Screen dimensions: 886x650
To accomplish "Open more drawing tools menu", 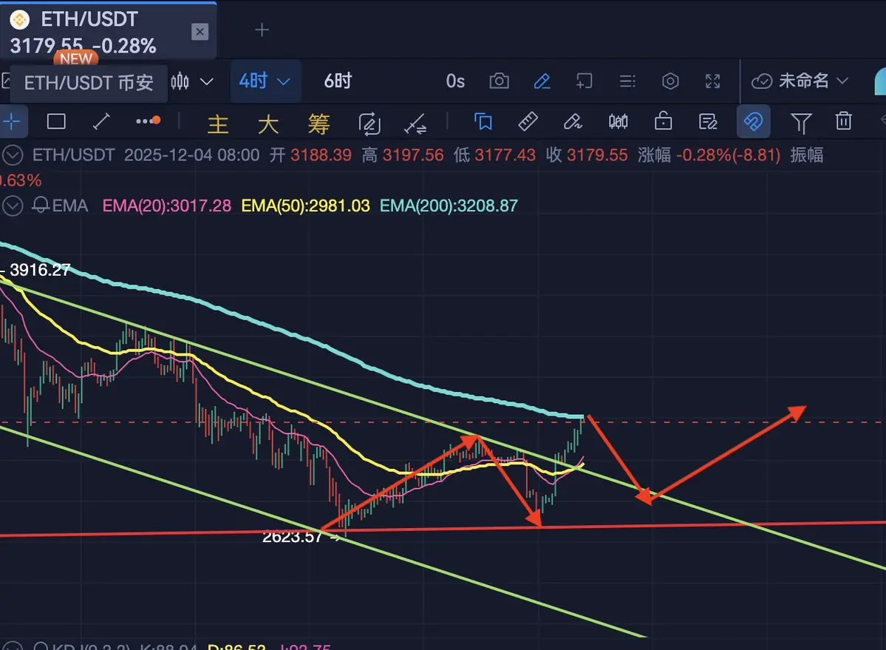I will pyautogui.click(x=148, y=121).
